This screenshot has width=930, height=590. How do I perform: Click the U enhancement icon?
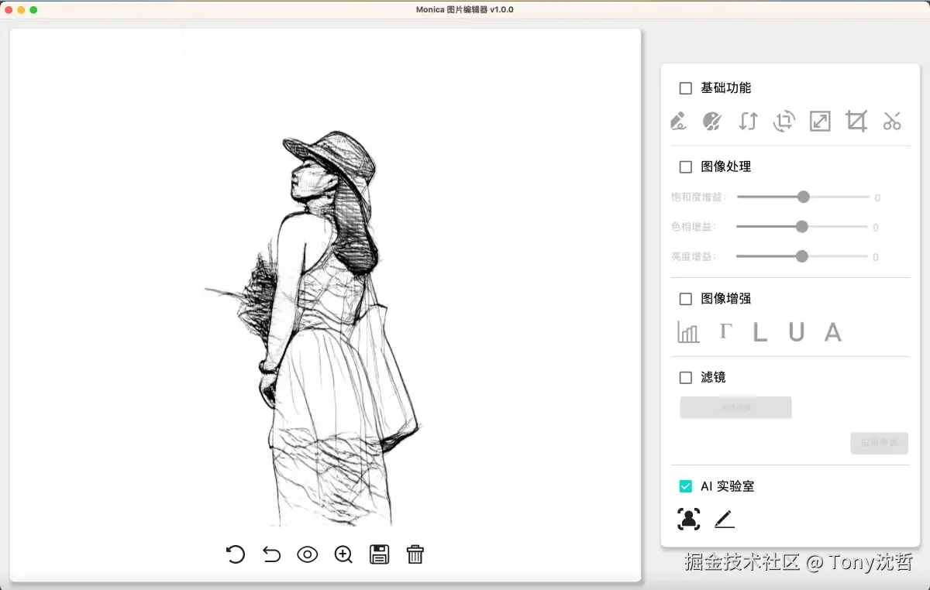[x=797, y=332]
